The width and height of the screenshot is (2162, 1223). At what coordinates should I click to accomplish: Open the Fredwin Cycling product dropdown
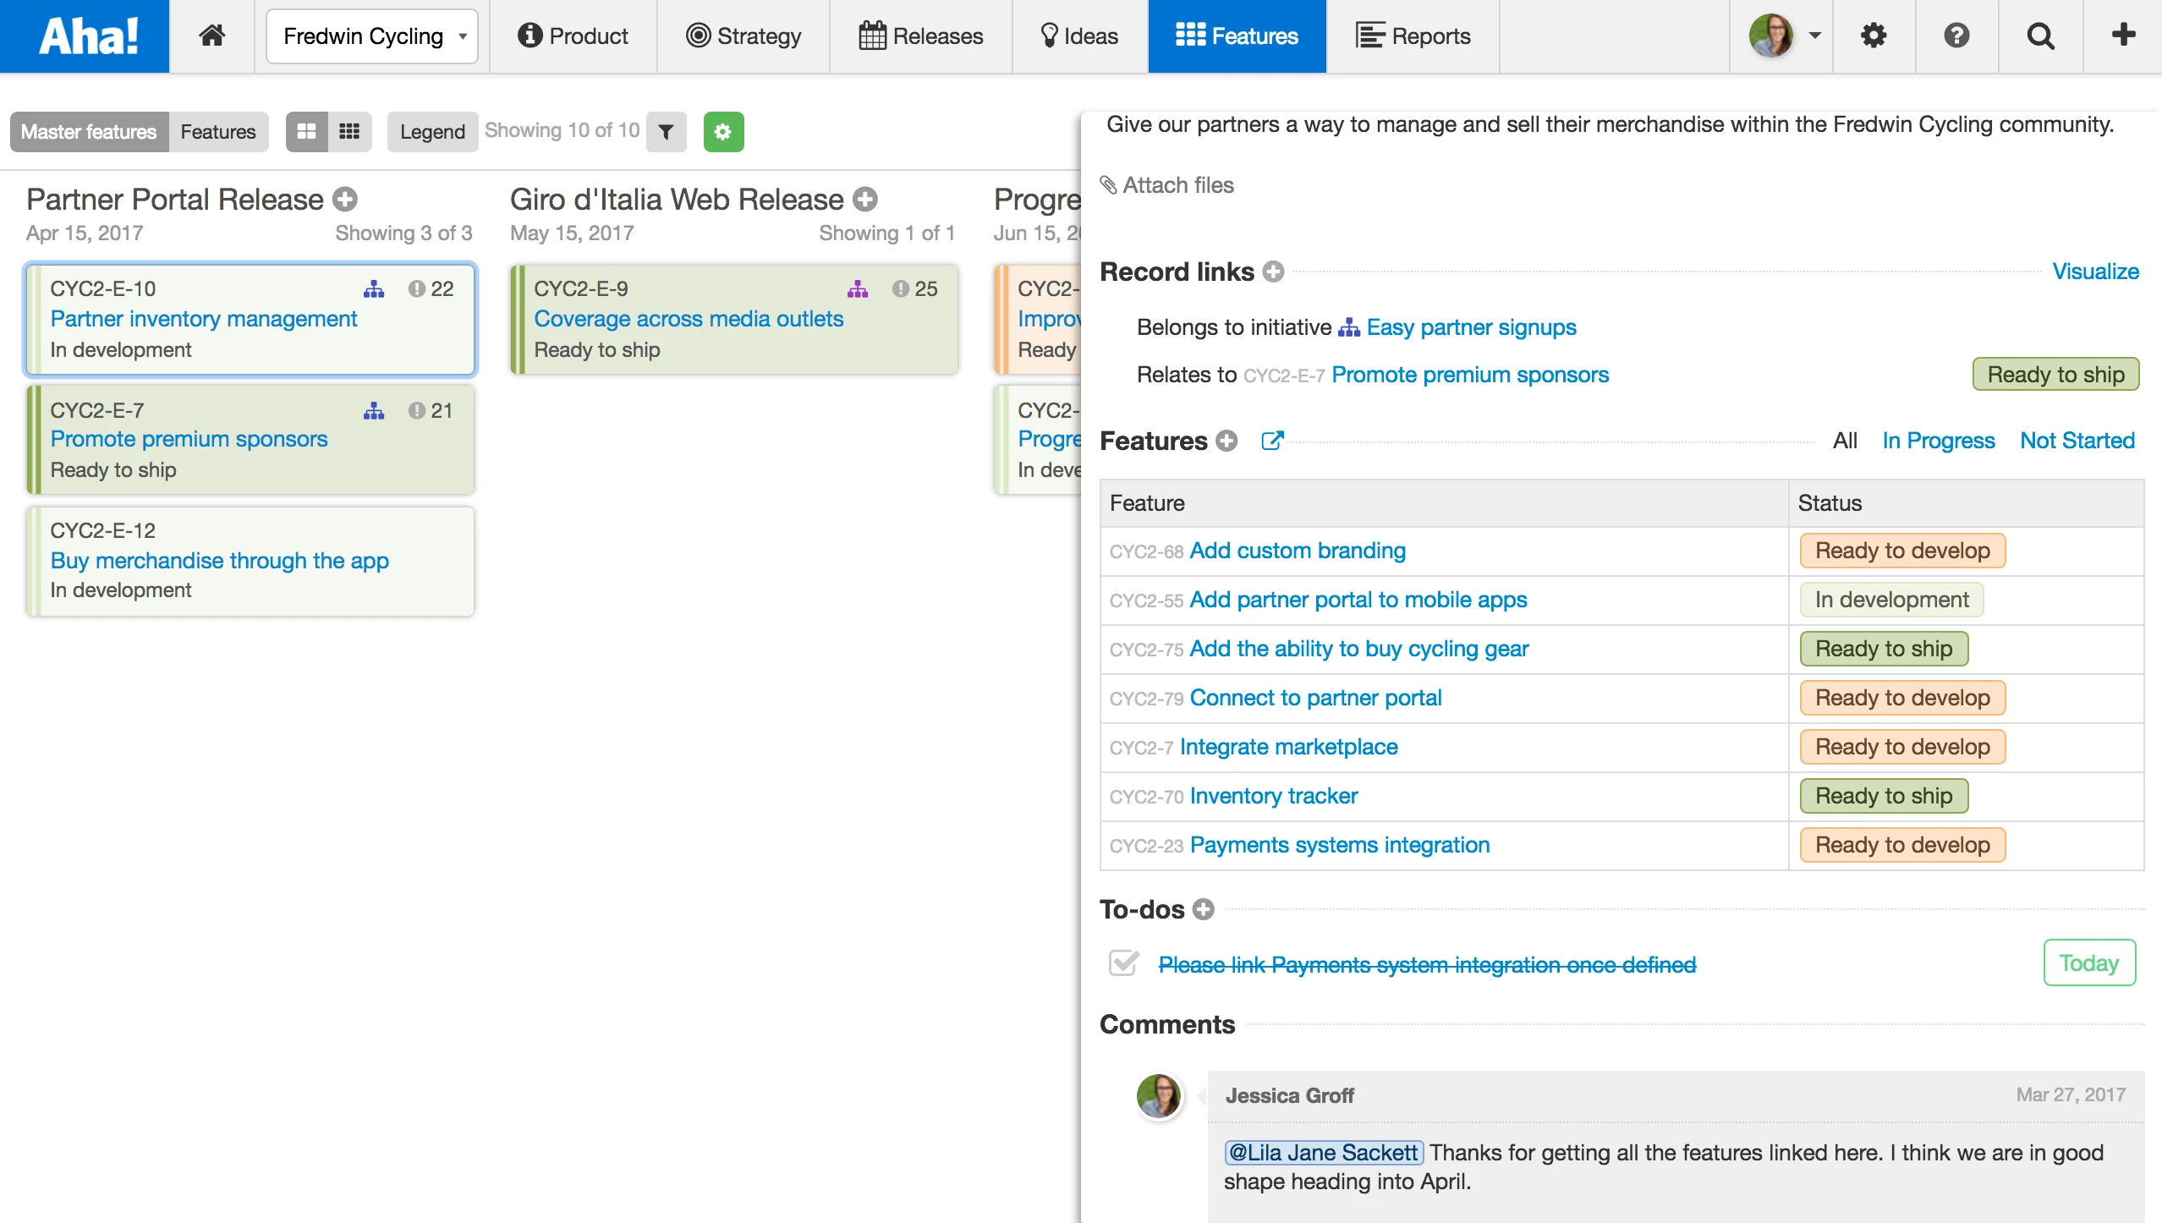click(x=372, y=36)
